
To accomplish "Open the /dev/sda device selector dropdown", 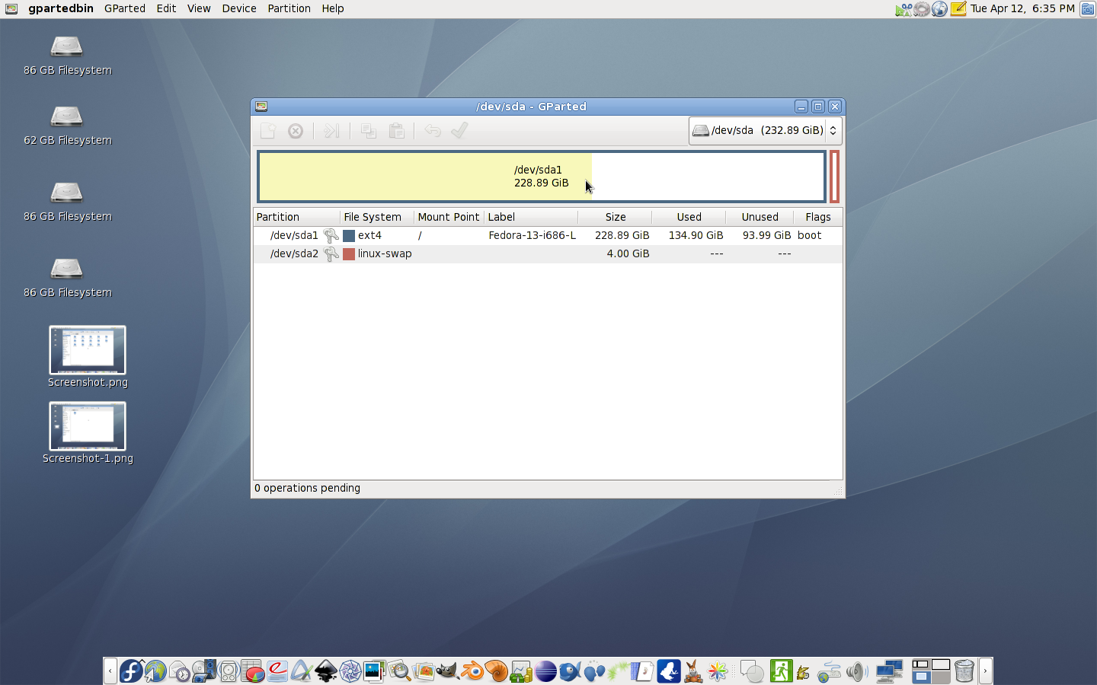I will (x=765, y=130).
